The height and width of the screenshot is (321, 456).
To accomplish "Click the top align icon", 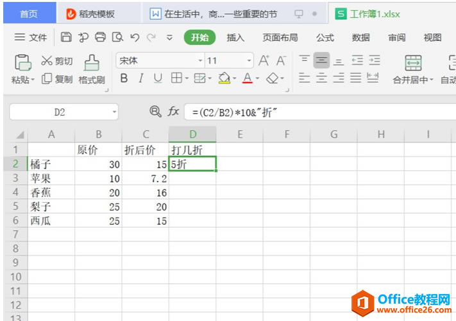I will [304, 60].
